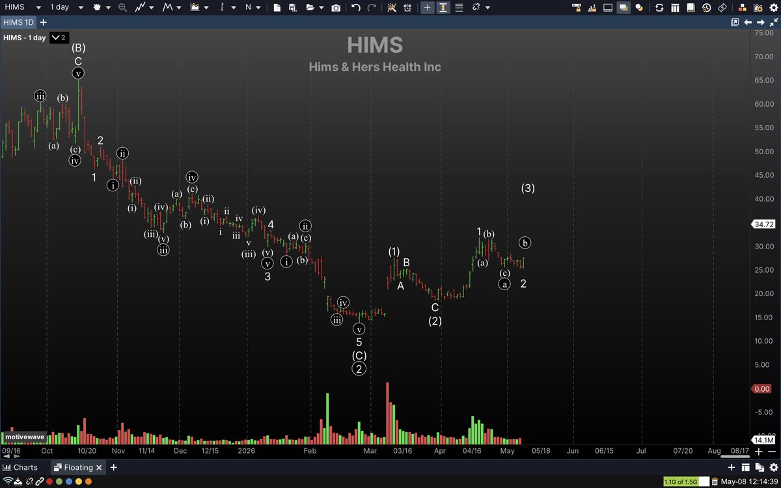The height and width of the screenshot is (488, 781).
Task: Click the left arrow navigation button
Action: click(748, 22)
